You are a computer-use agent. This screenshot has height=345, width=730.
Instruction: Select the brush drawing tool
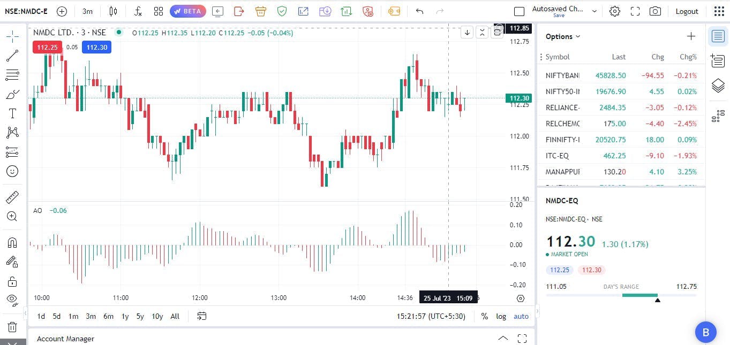tap(12, 94)
